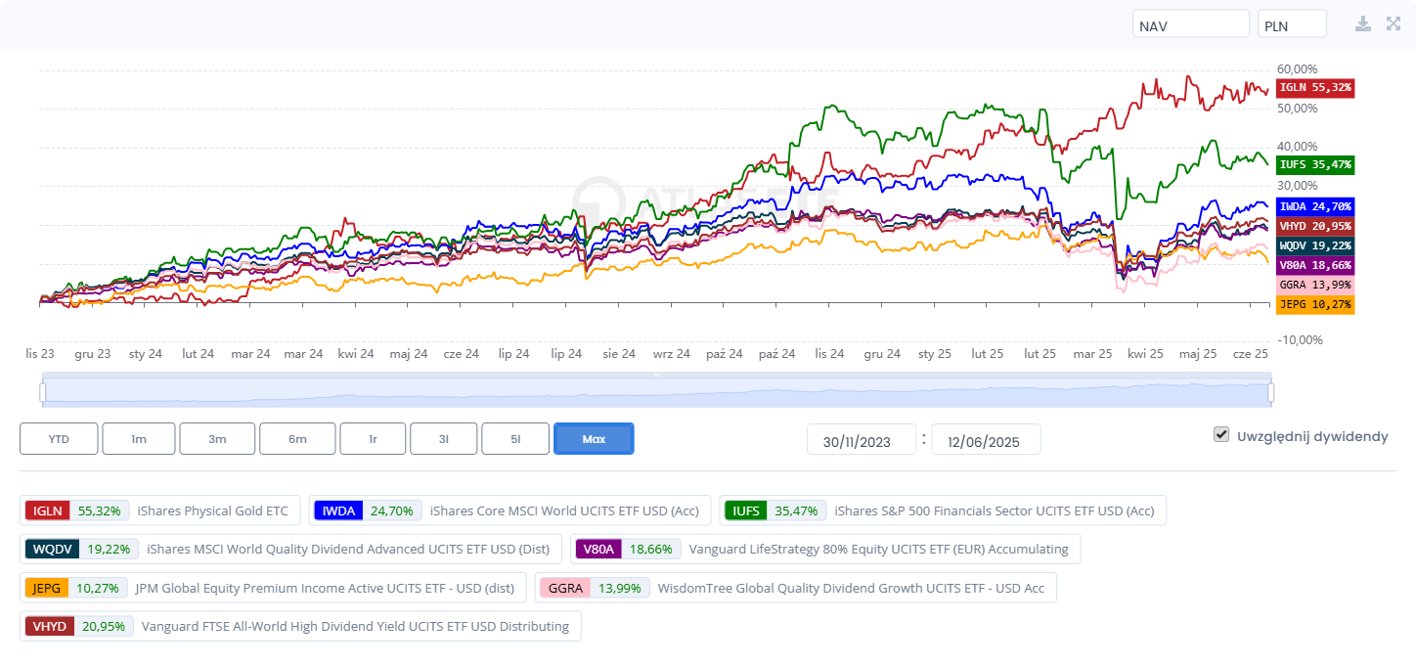Viewport: 1416px width, 665px height.
Task: Click the JEPG orange legend swatch
Action: pyautogui.click(x=46, y=588)
